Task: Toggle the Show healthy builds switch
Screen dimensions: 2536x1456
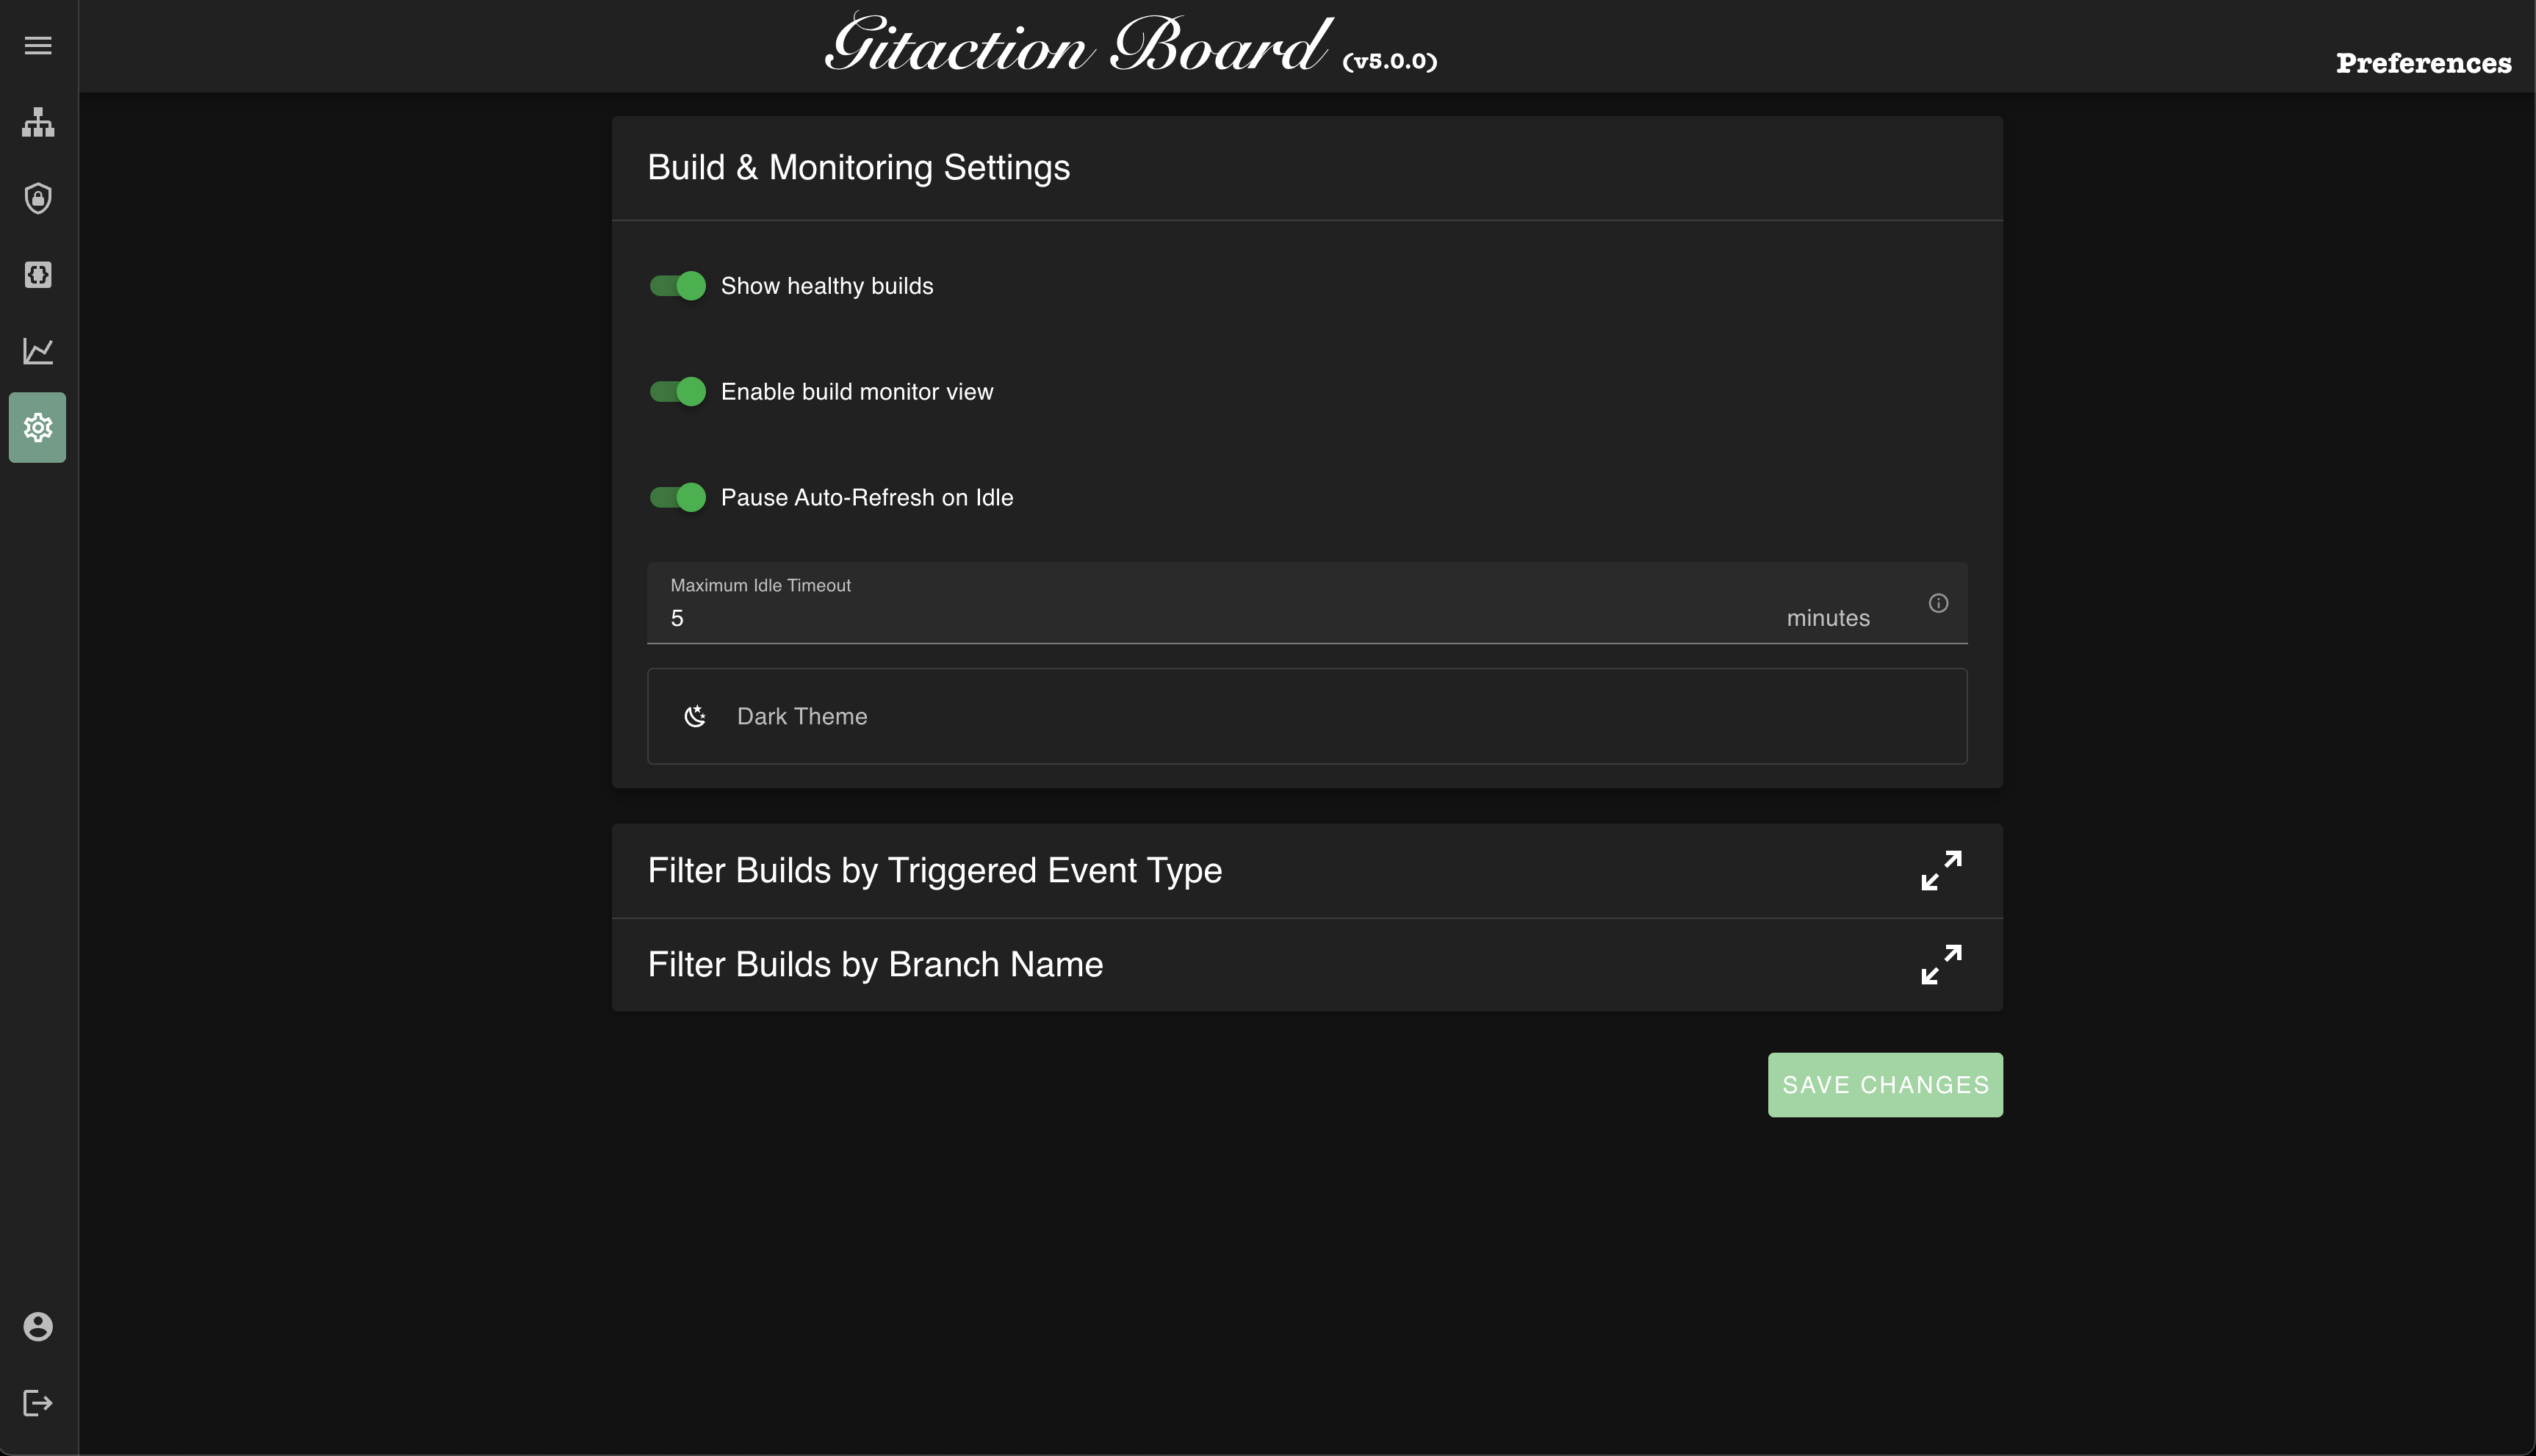Action: point(678,286)
